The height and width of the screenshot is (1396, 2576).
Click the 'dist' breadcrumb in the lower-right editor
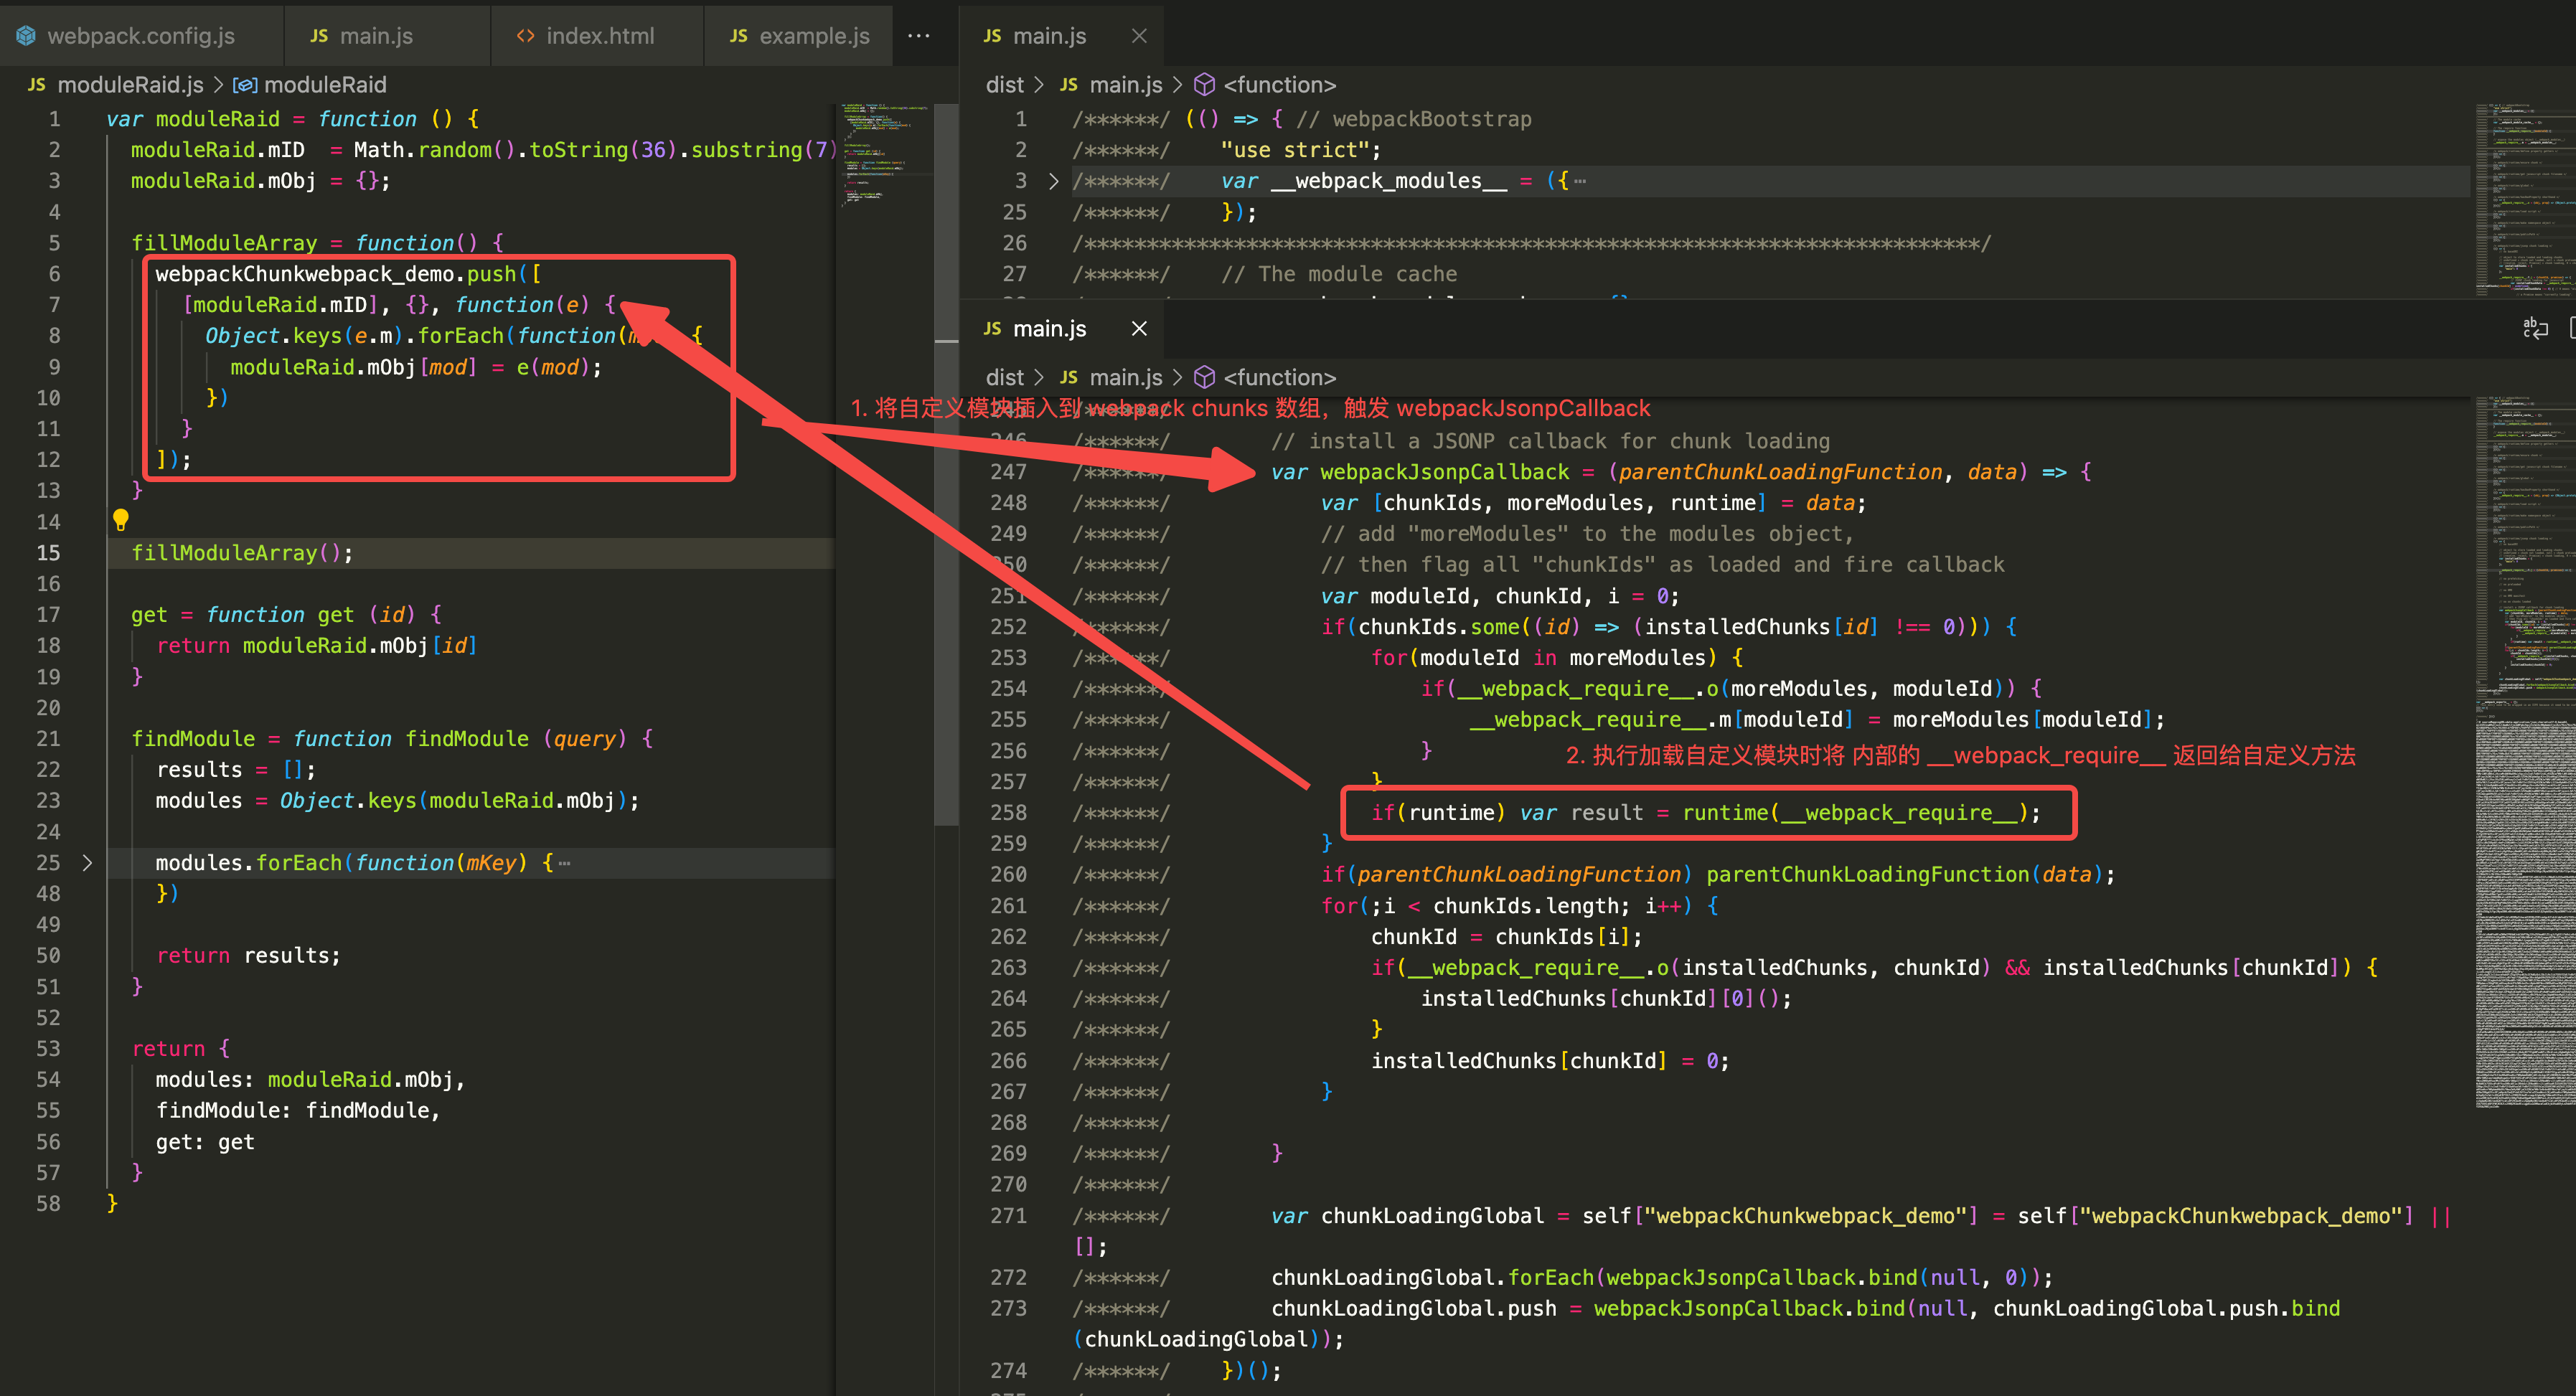pos(1004,378)
